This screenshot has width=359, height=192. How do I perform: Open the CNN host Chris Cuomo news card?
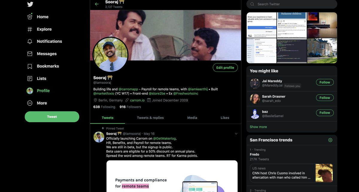coord(291,173)
